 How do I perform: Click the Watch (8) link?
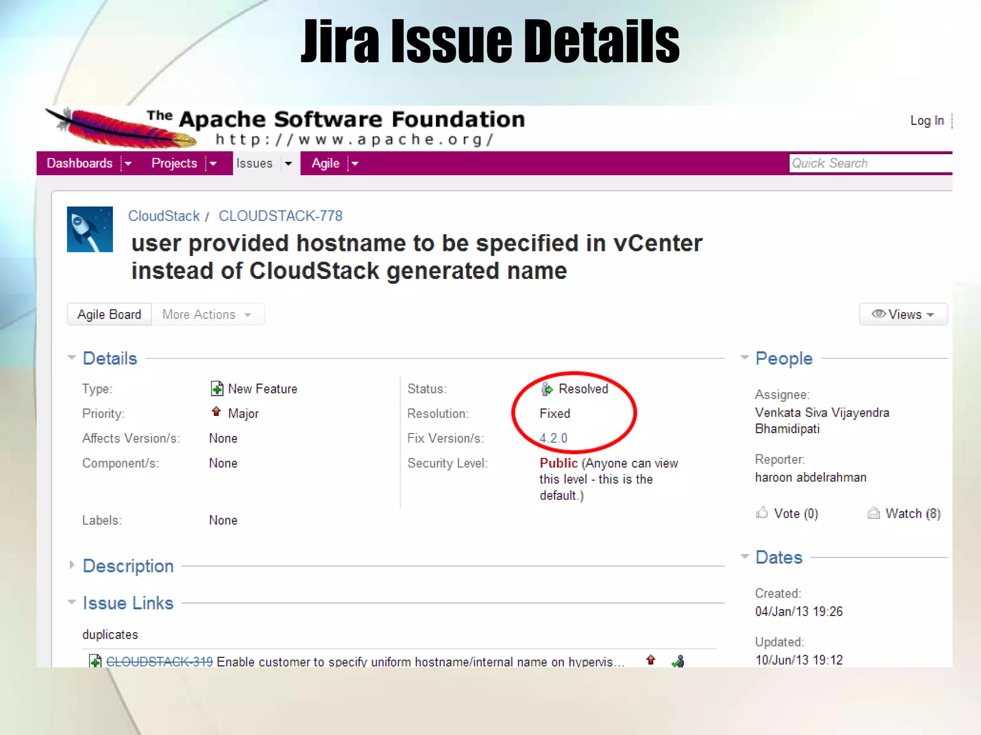click(x=913, y=513)
